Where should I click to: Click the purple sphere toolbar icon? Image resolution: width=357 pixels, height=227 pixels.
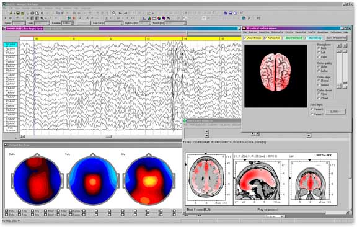(164, 18)
